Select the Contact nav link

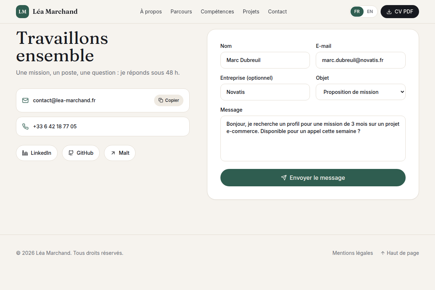[x=277, y=12]
